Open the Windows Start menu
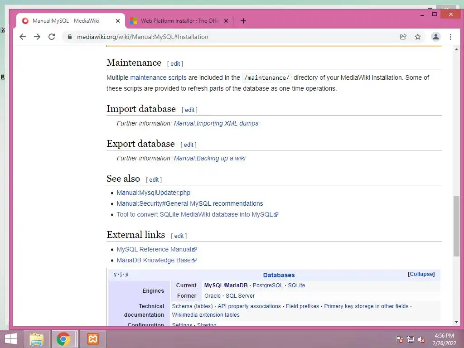The image size is (464, 348). pyautogui.click(x=11, y=339)
